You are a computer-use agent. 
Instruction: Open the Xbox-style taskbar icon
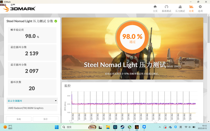click(130, 127)
